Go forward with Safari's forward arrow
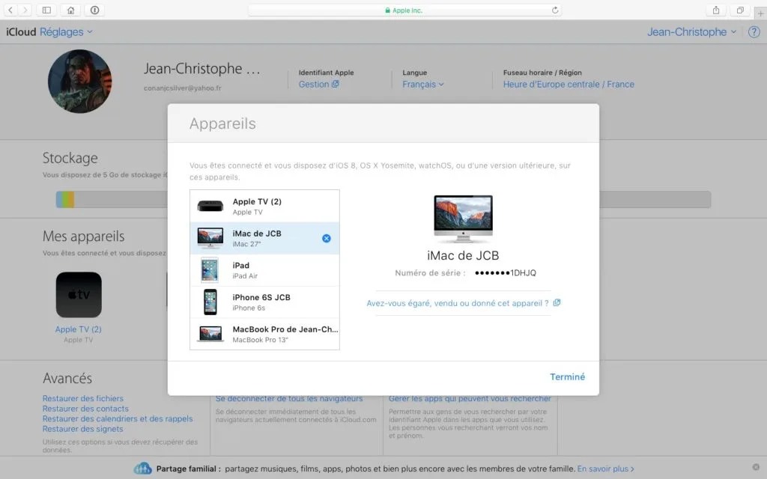Screen dimensions: 767x479 coord(25,10)
